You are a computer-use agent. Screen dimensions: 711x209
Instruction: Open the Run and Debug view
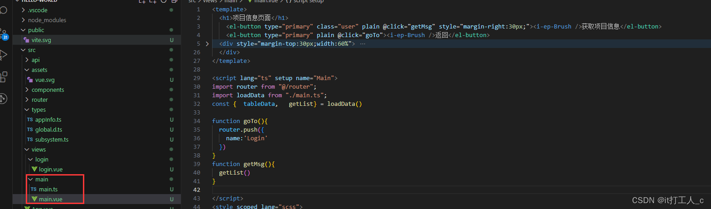click(x=3, y=55)
